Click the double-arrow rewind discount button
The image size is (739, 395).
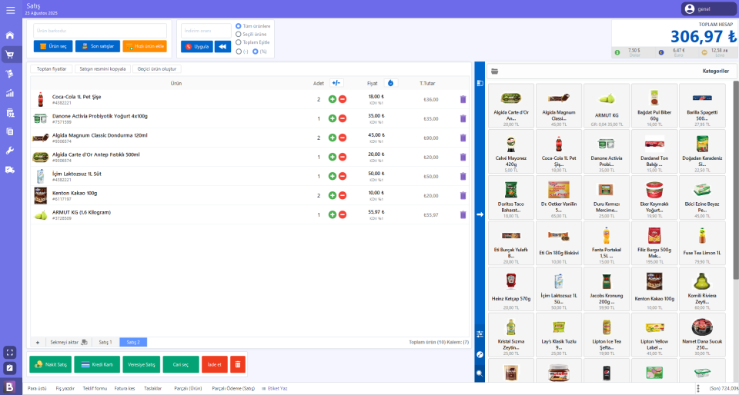(x=222, y=46)
